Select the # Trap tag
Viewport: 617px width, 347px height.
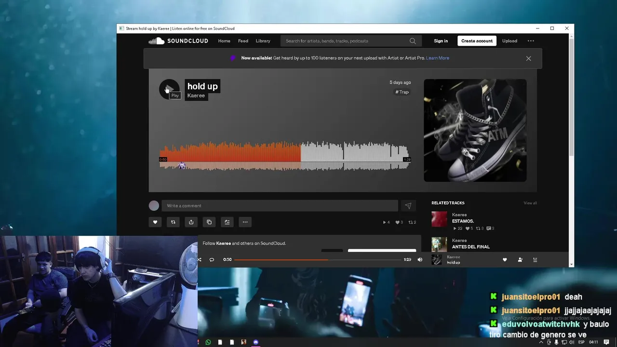click(402, 92)
